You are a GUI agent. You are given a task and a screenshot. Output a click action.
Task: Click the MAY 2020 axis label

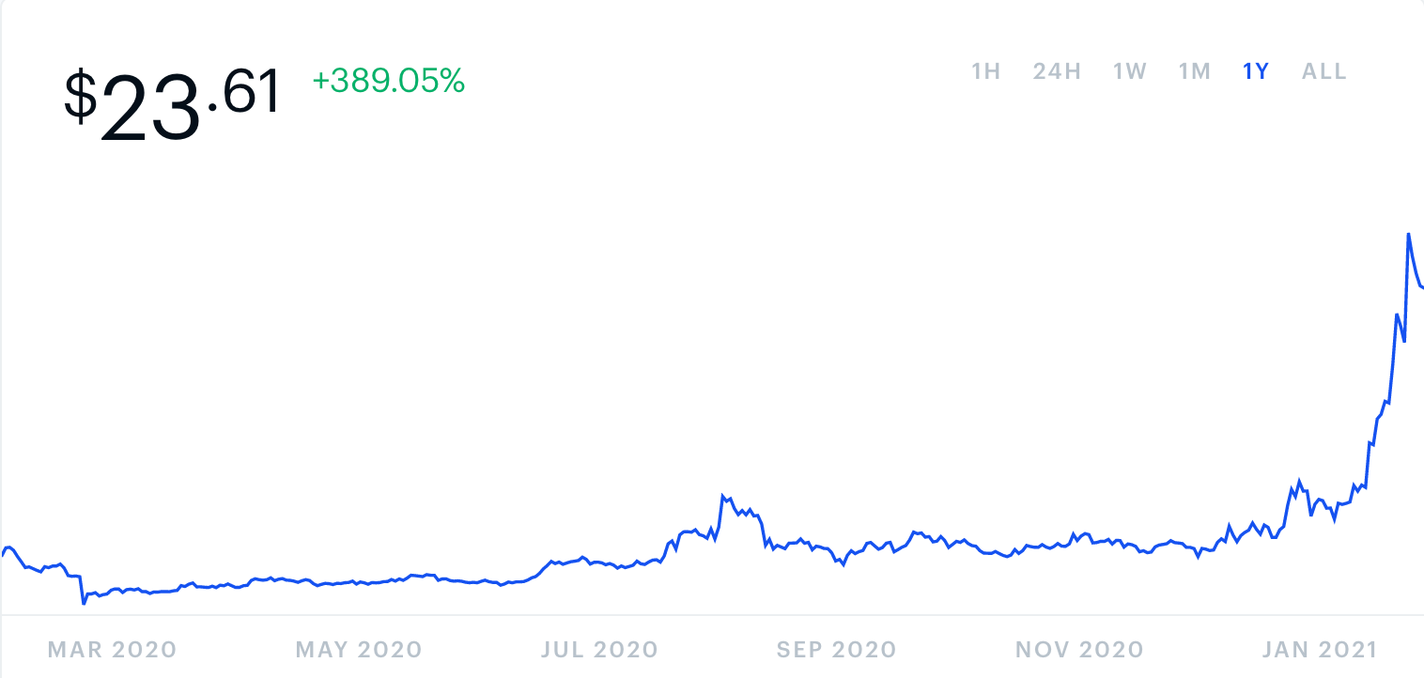pyautogui.click(x=359, y=649)
